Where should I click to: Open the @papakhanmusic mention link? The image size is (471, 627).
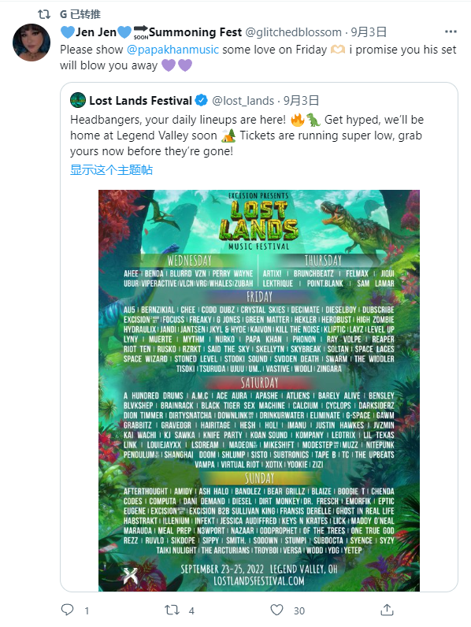172,50
